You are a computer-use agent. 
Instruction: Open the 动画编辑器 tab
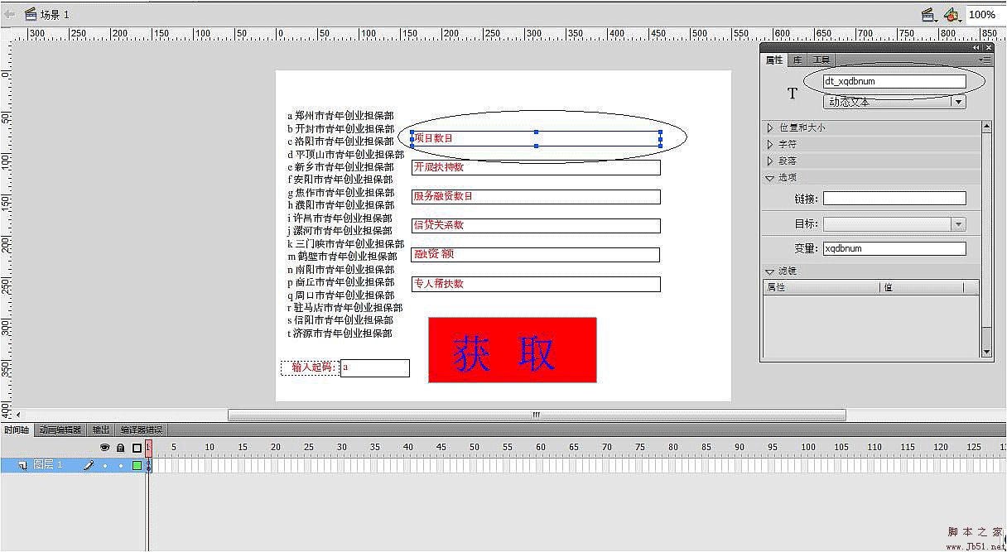(x=60, y=430)
